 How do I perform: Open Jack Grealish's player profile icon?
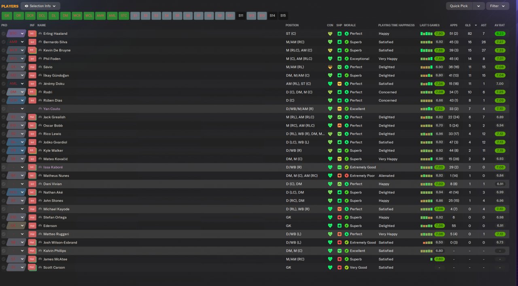[x=40, y=117]
